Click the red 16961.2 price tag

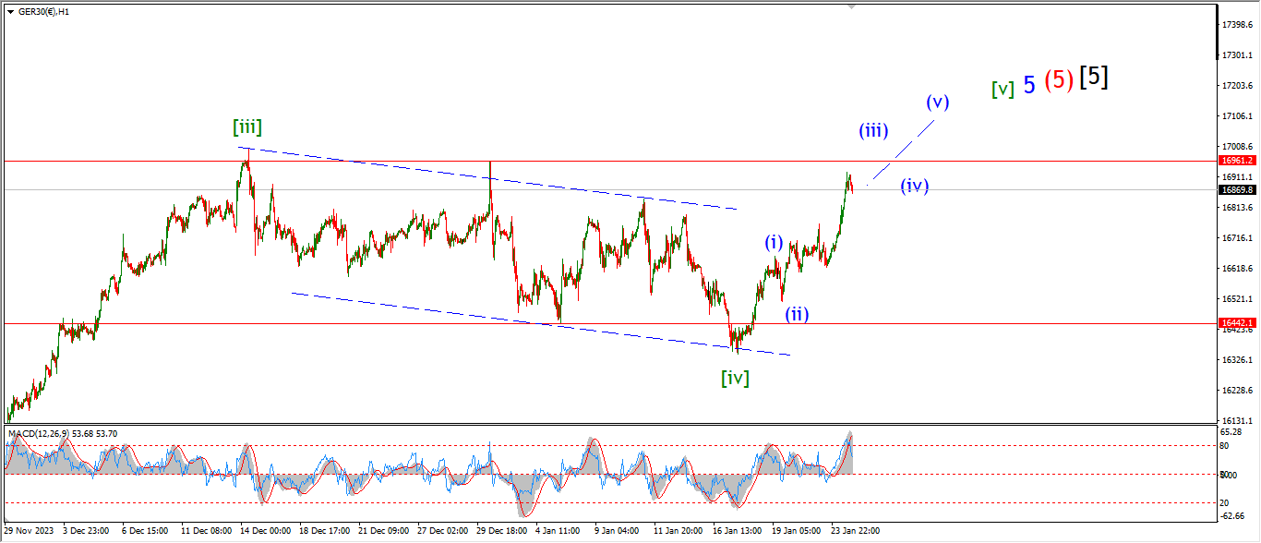click(x=1235, y=161)
